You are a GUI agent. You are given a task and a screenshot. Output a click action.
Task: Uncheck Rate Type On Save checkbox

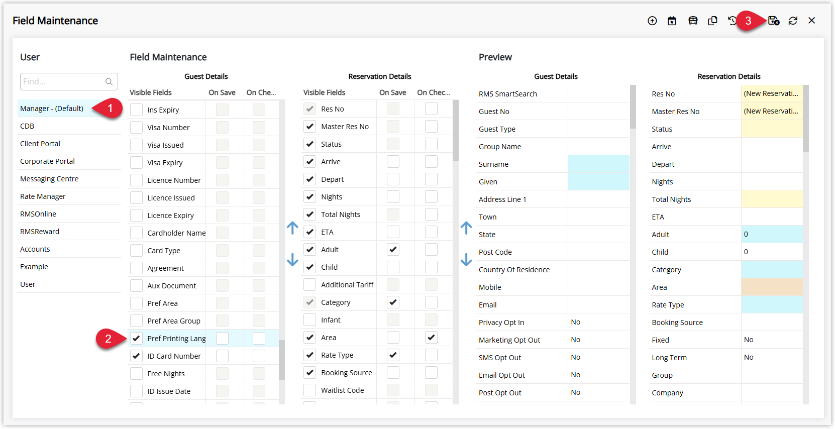[x=393, y=355]
